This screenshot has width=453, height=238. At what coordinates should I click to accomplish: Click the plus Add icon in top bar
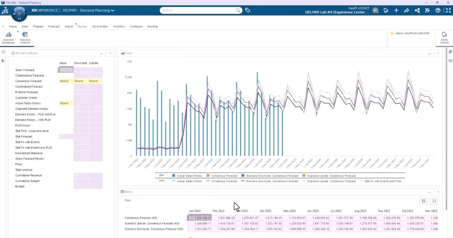click(396, 11)
